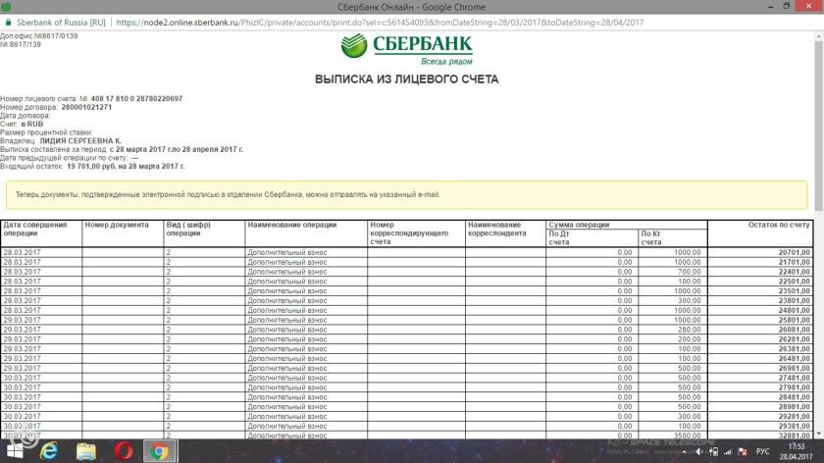
Task: Click the scrollbar up arrow
Action: coord(819,36)
